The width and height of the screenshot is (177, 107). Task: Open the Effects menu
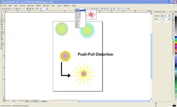(38, 5)
